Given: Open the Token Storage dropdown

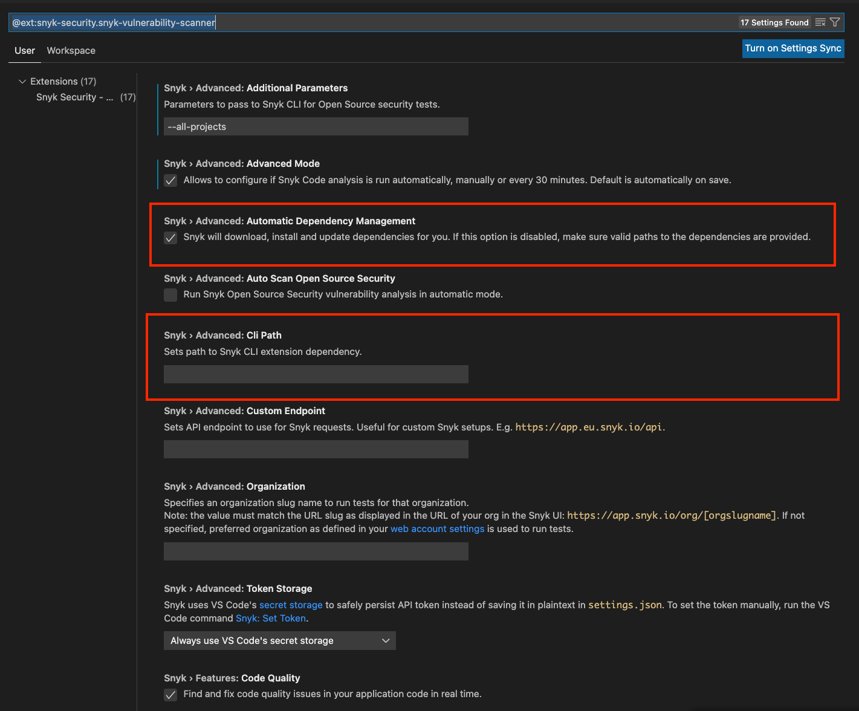Looking at the screenshot, I should tap(280, 641).
